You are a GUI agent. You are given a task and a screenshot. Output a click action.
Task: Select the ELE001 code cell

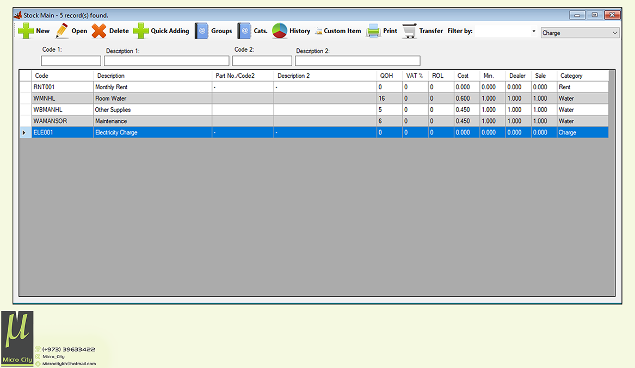(63, 132)
